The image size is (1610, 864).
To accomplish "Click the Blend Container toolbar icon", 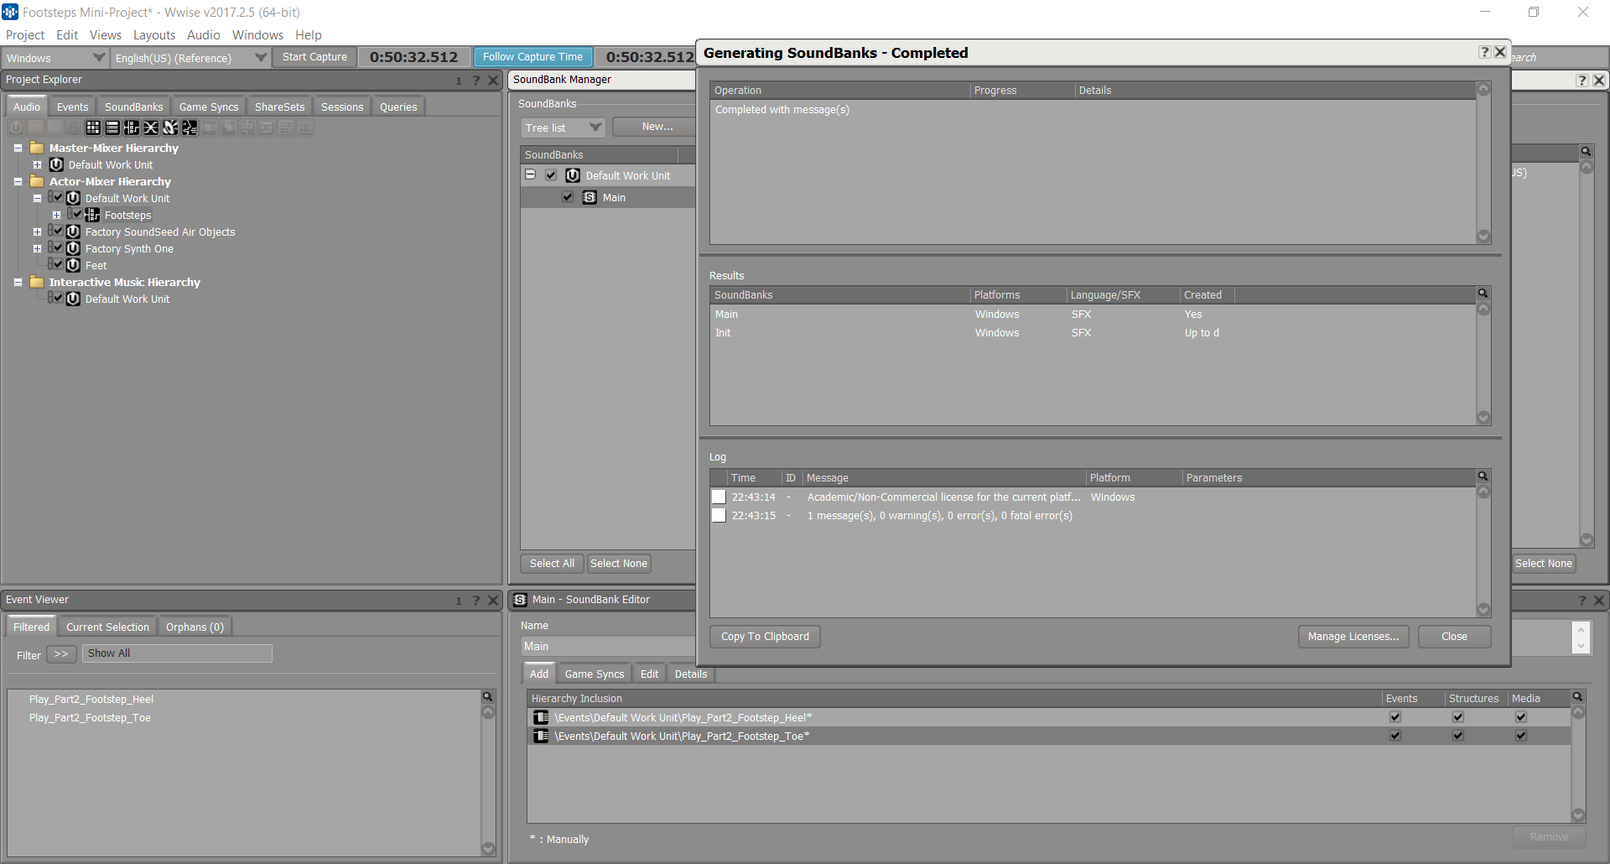I will pyautogui.click(x=151, y=128).
